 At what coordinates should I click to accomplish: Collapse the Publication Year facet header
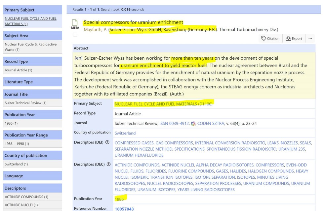32,115
